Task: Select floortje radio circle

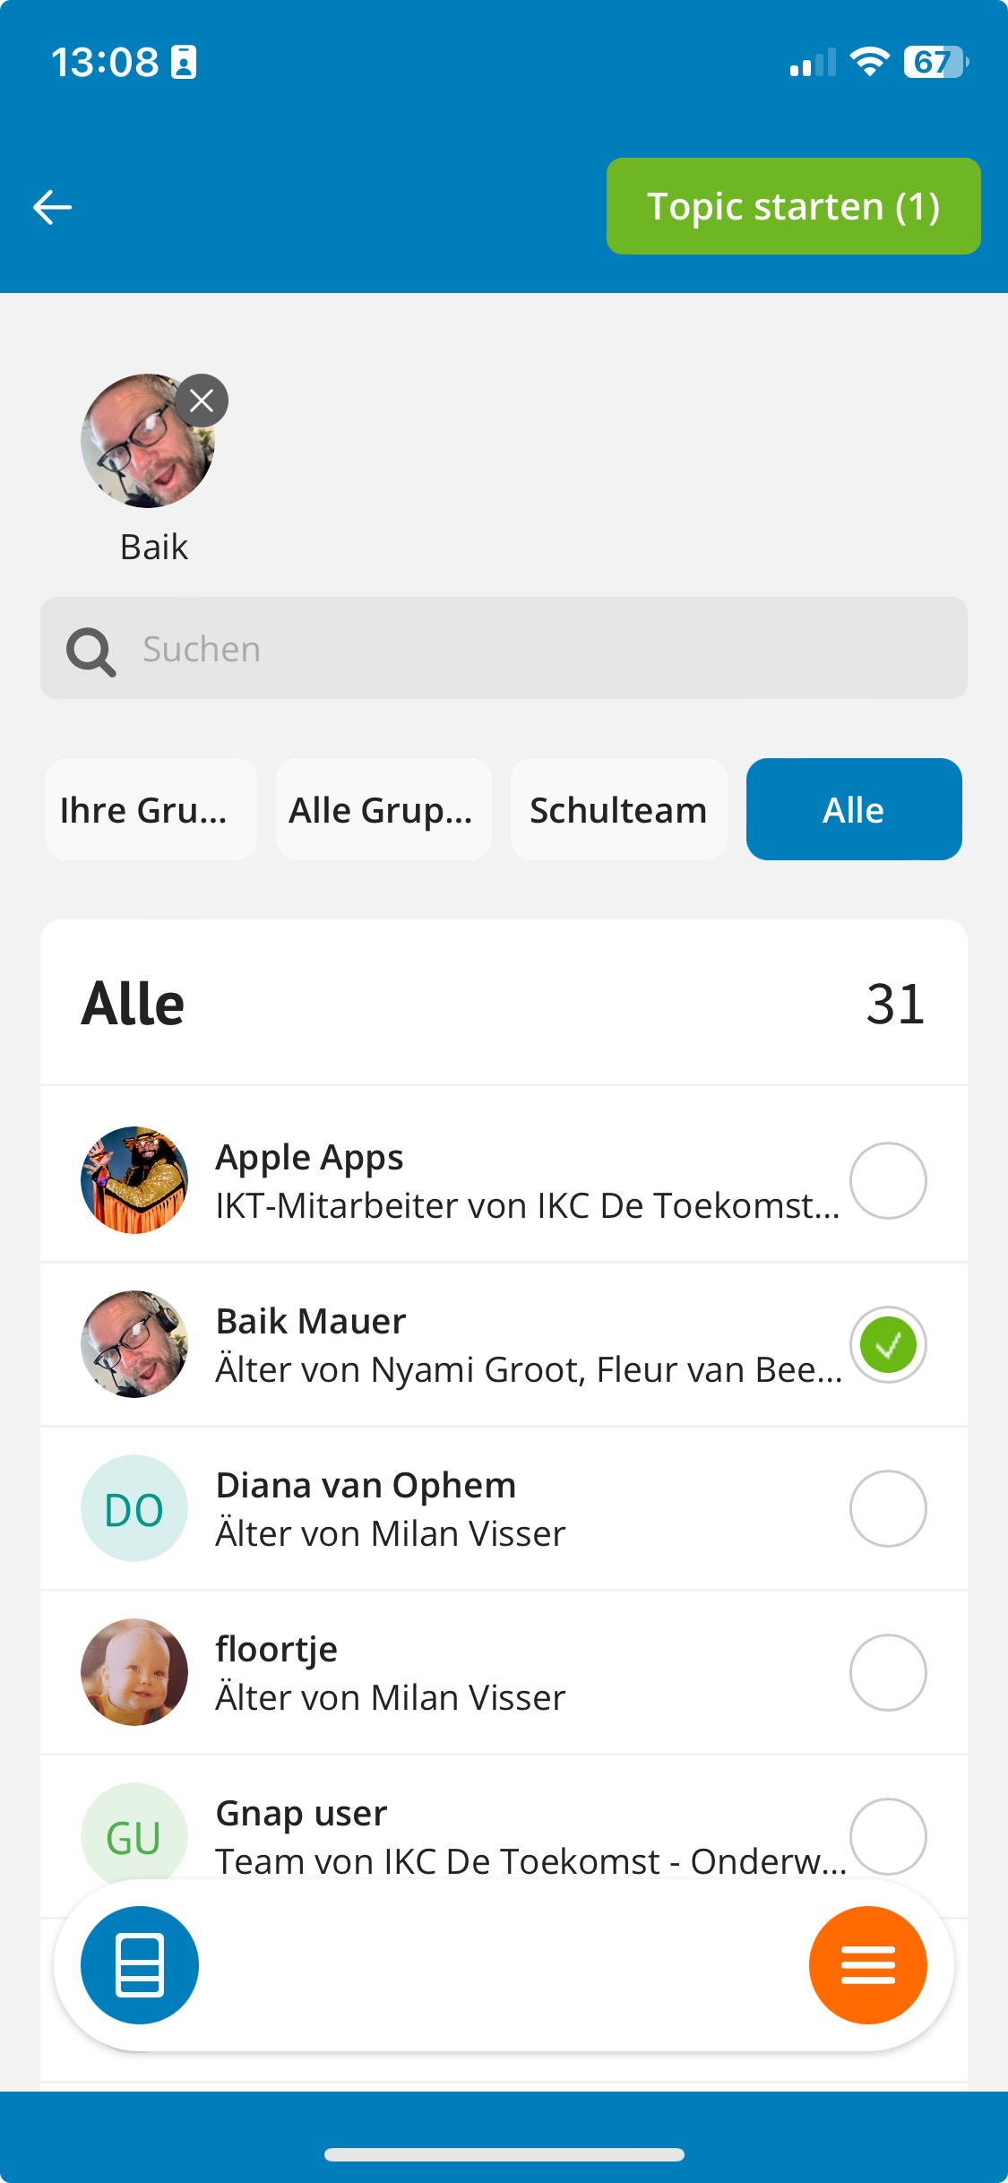Action: pos(888,1672)
